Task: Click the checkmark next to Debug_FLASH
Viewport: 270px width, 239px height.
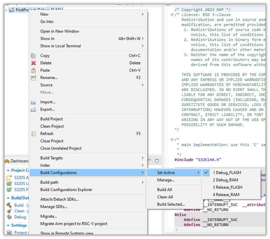Action: point(205,172)
